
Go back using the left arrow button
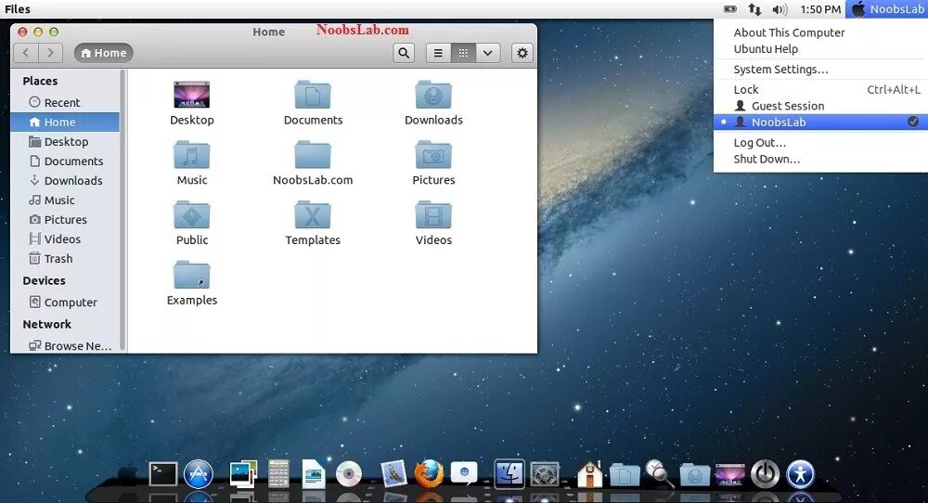coord(26,53)
